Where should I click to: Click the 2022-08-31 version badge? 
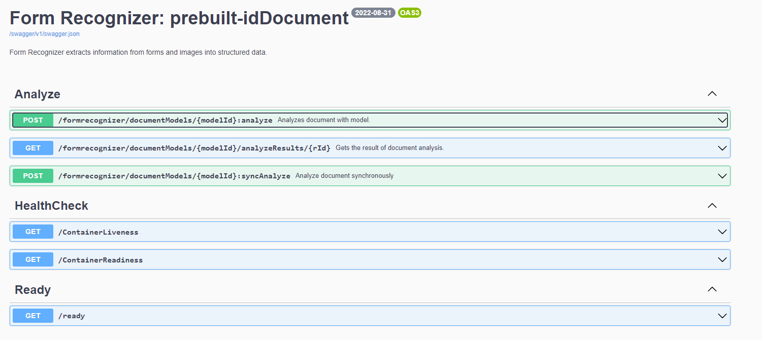[374, 13]
